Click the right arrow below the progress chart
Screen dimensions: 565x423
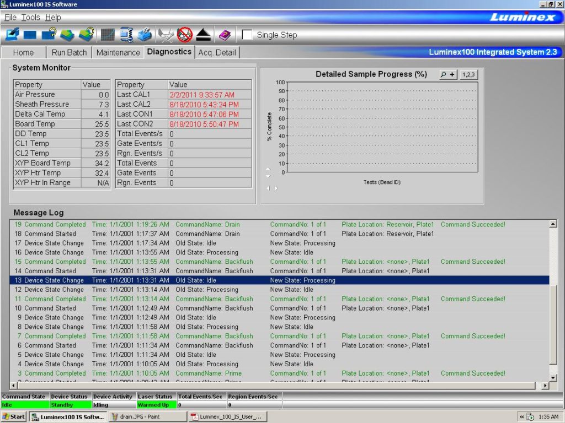tap(275, 187)
